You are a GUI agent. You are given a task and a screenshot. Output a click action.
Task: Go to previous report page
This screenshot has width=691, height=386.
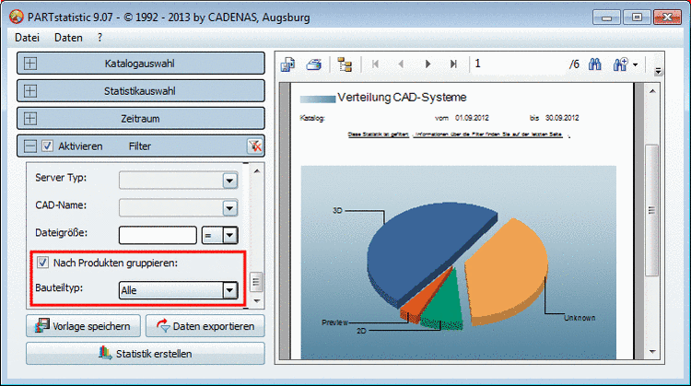[x=401, y=64]
